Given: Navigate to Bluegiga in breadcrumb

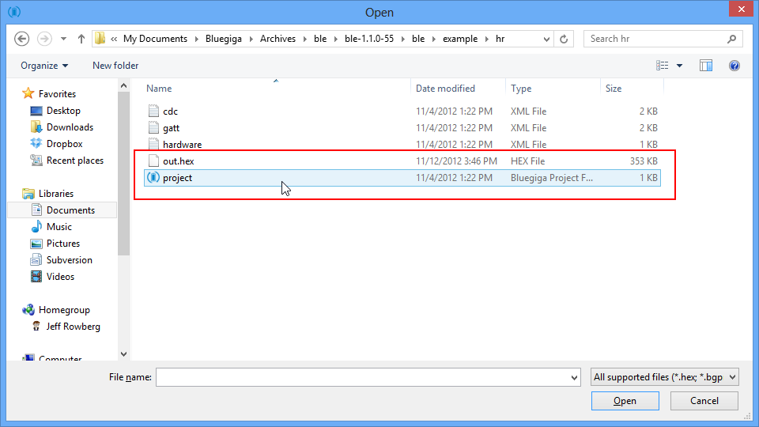Looking at the screenshot, I should [x=224, y=39].
